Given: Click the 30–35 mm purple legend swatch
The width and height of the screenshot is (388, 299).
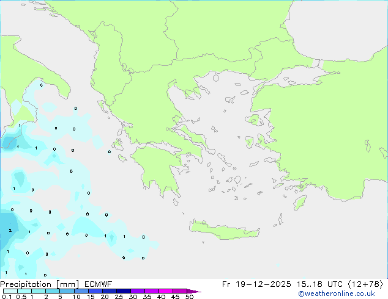Looking at the screenshot, I should click(x=138, y=291).
